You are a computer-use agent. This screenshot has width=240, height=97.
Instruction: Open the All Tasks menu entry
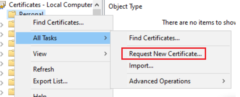63,38
